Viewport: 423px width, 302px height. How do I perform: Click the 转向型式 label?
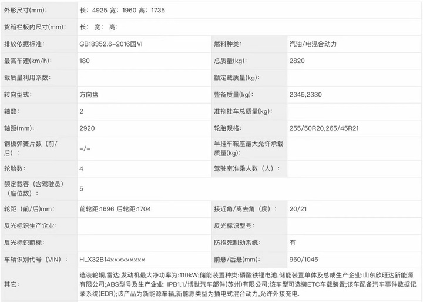18,95
